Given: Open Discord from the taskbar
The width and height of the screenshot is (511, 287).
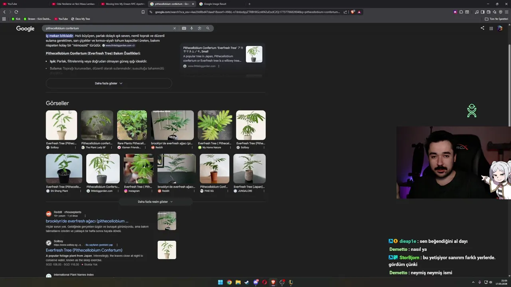Looking at the screenshot, I should tap(255, 282).
